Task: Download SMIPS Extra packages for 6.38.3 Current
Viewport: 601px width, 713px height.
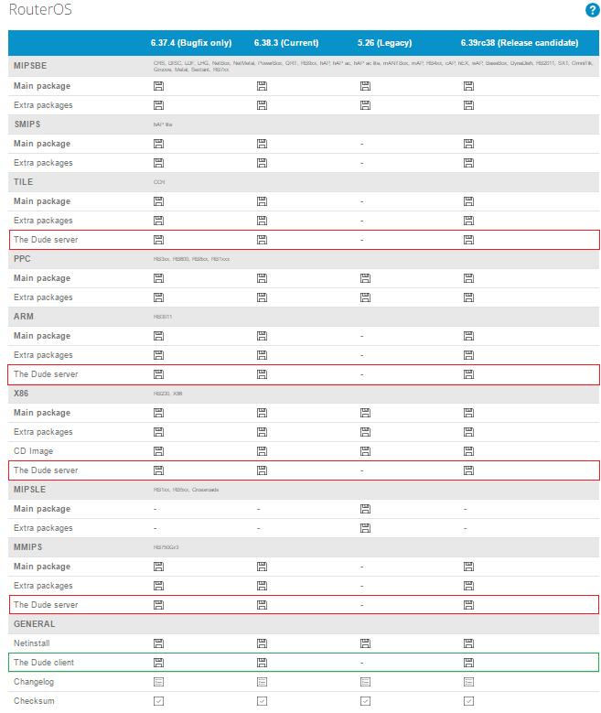Action: click(262, 163)
